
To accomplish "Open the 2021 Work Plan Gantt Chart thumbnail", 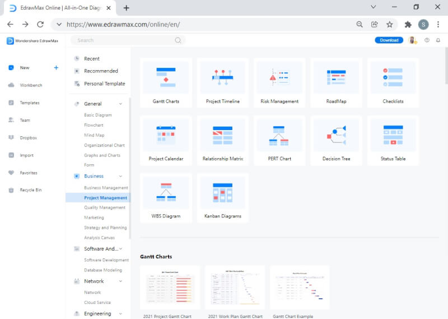I will [235, 288].
